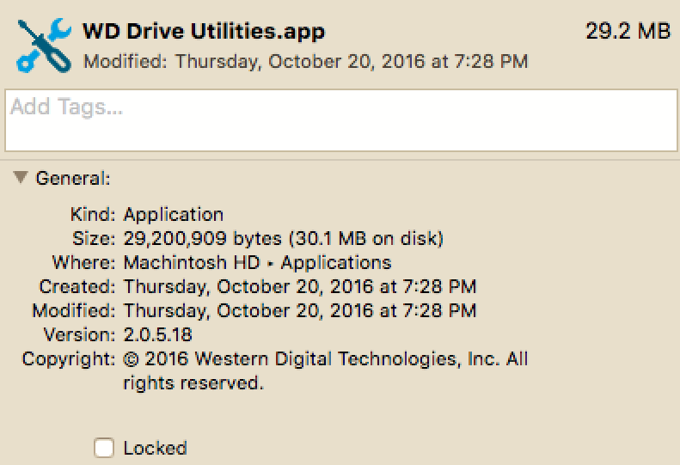Viewport: 680px width, 465px height.
Task: Click the header Modified date under the title
Action: 305,62
